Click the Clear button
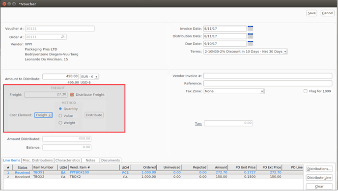This screenshot has width=338, height=191. coord(319,187)
